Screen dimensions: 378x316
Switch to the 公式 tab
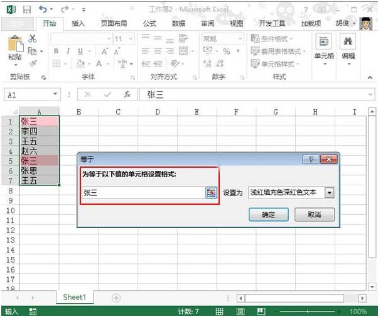(149, 24)
